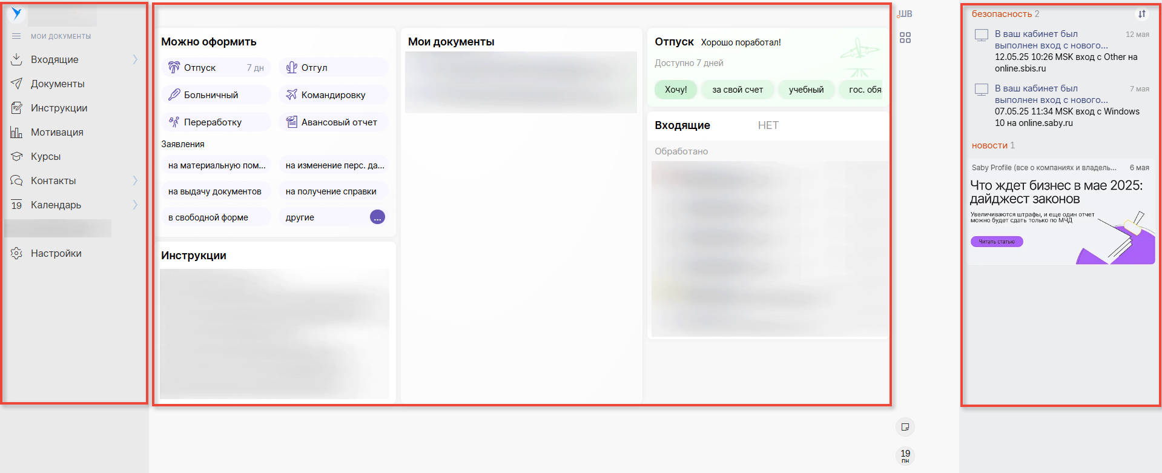Click the grid widgets icon
Image resolution: width=1162 pixels, height=473 pixels.
tap(905, 38)
